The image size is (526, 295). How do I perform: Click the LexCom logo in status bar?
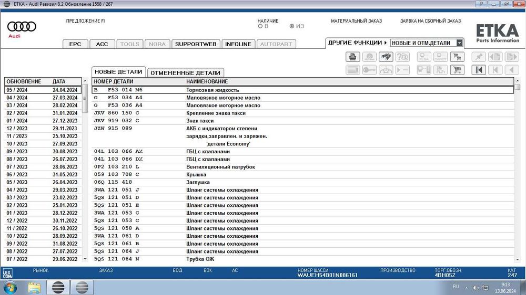[x=7, y=273]
